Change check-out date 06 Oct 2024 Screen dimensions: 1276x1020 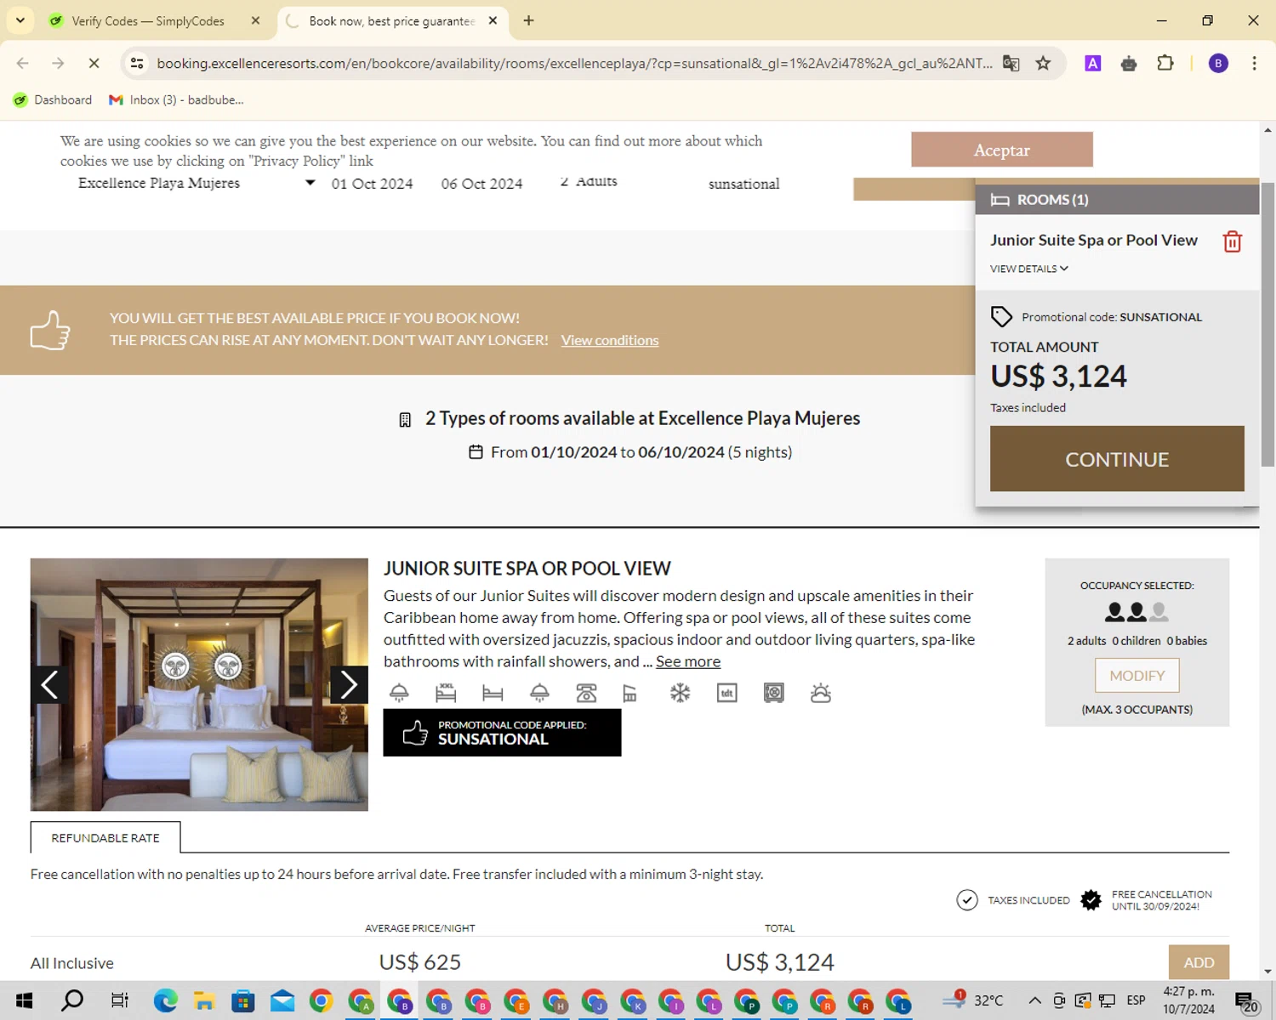coord(481,184)
